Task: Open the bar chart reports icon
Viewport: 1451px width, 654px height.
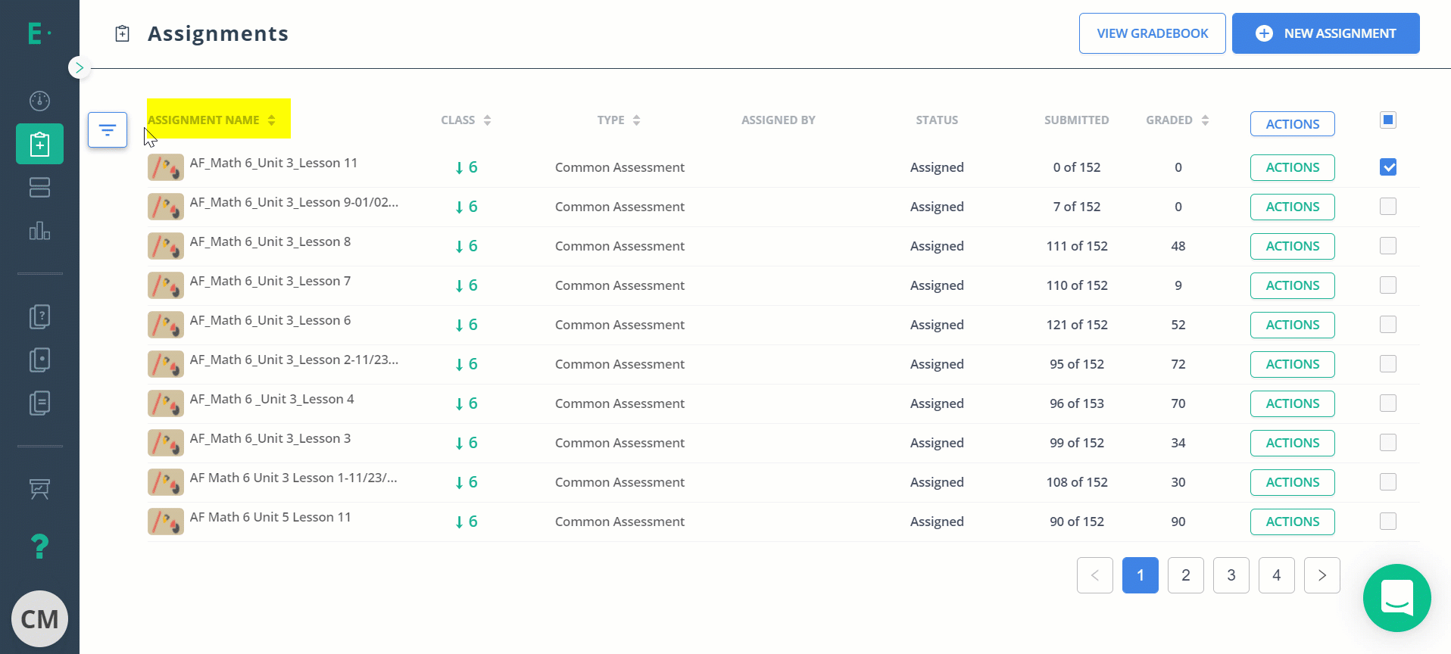Action: 39,231
